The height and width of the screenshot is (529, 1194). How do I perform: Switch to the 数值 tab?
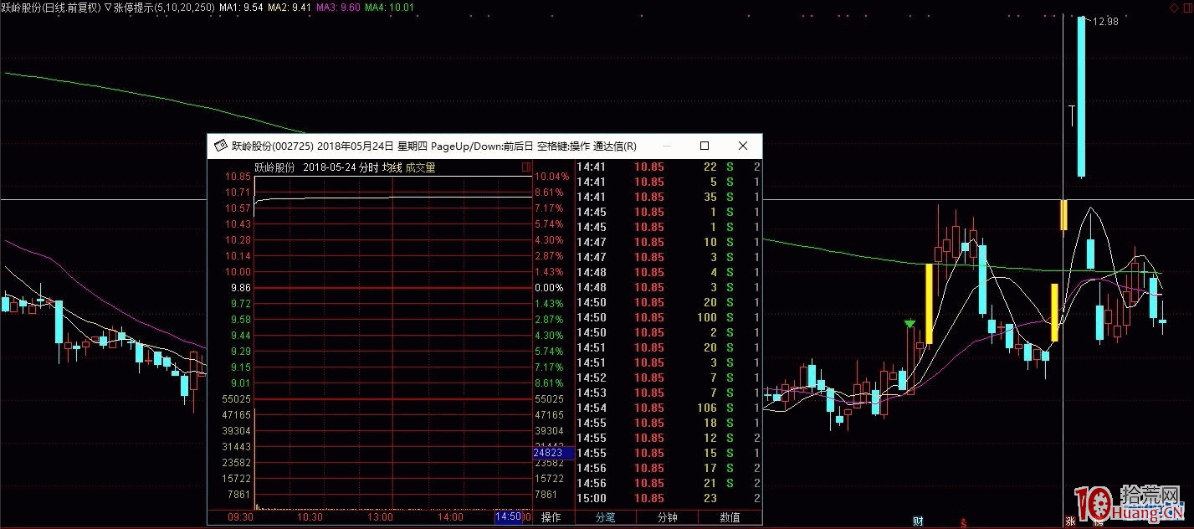pos(730,517)
